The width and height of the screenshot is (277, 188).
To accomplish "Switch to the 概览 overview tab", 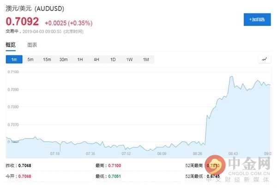I will [11, 45].
